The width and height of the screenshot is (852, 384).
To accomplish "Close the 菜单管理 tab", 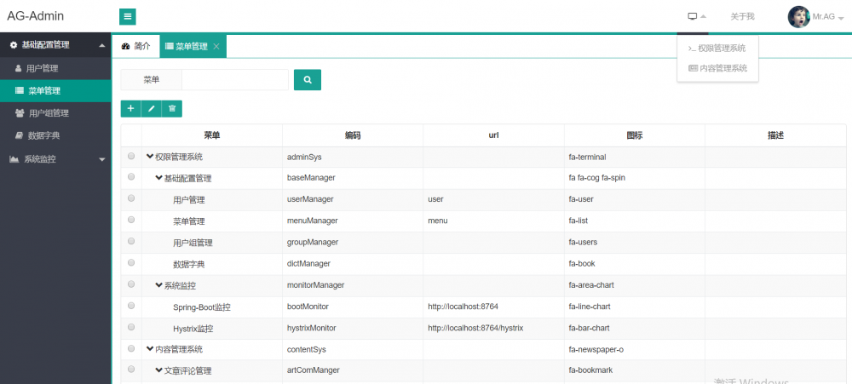I will click(x=216, y=47).
